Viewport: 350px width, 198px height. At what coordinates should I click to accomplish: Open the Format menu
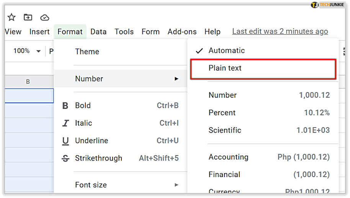point(70,32)
